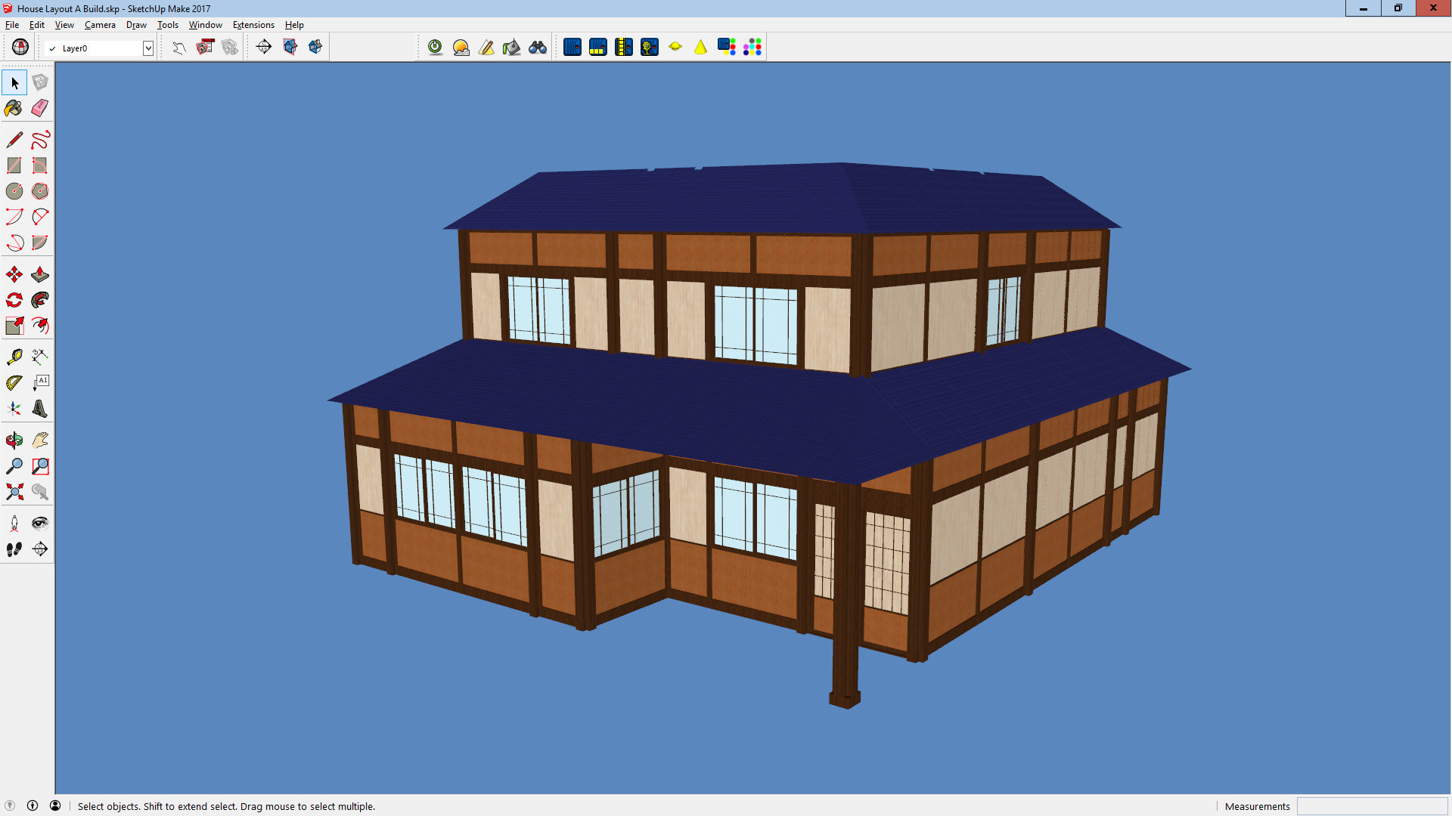
Task: Open the Layer0 dropdown list
Action: click(x=149, y=48)
